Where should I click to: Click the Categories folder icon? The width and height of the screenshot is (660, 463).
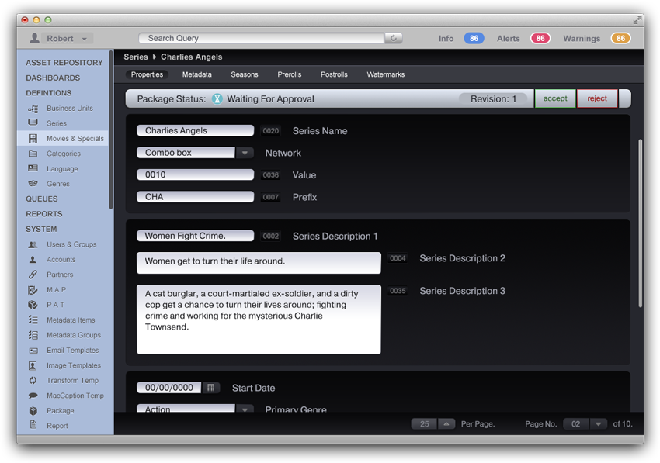pyautogui.click(x=33, y=154)
